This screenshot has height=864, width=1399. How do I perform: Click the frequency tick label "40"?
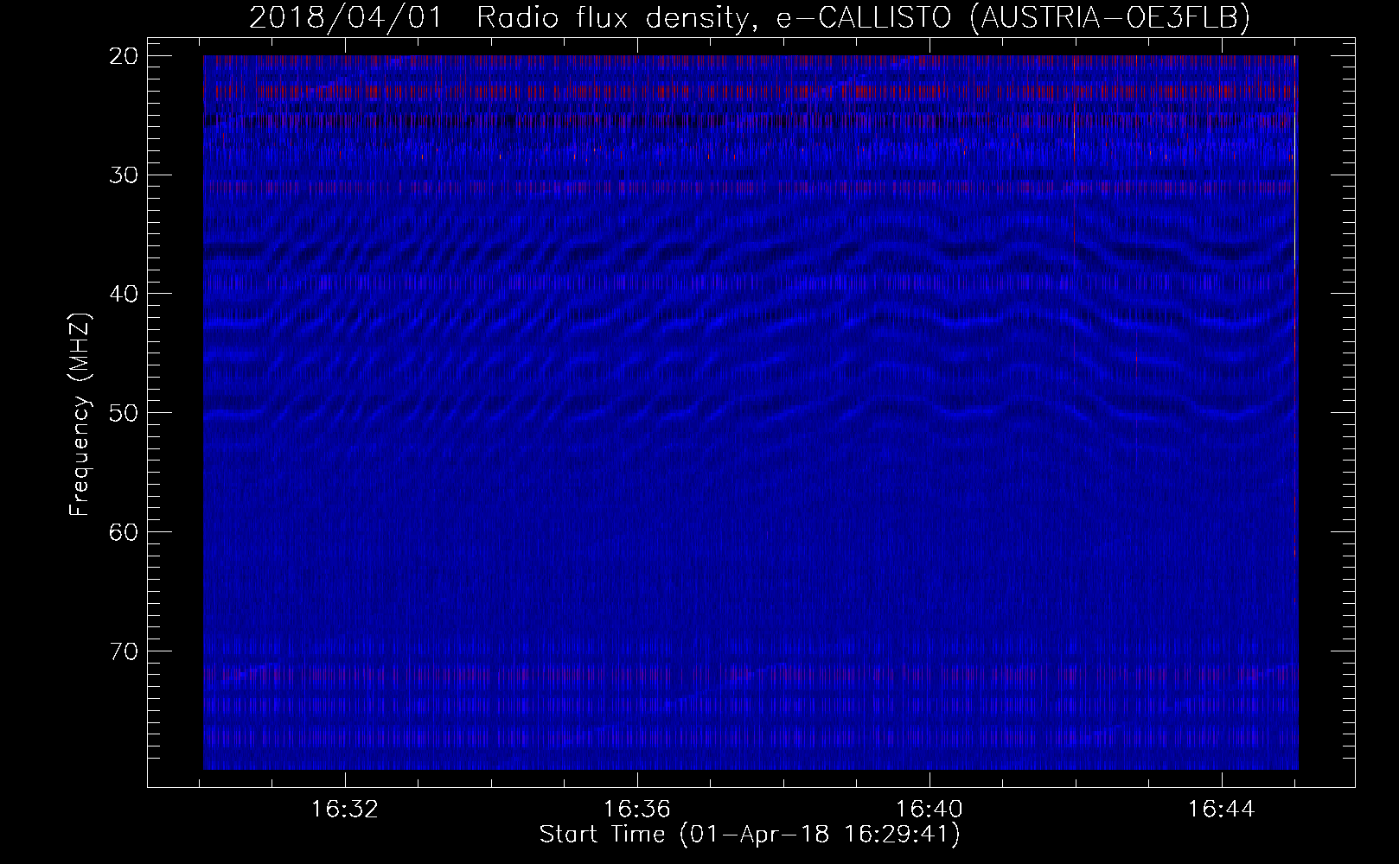(125, 294)
